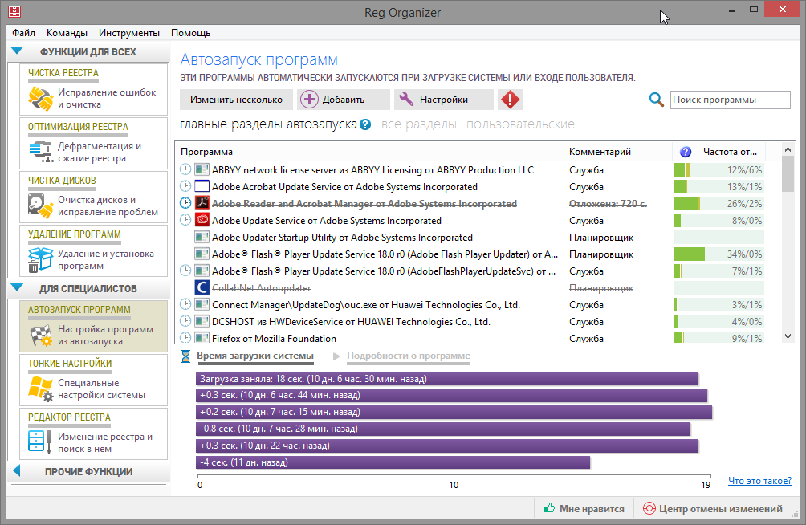Click the question mark icon in column header

click(686, 152)
